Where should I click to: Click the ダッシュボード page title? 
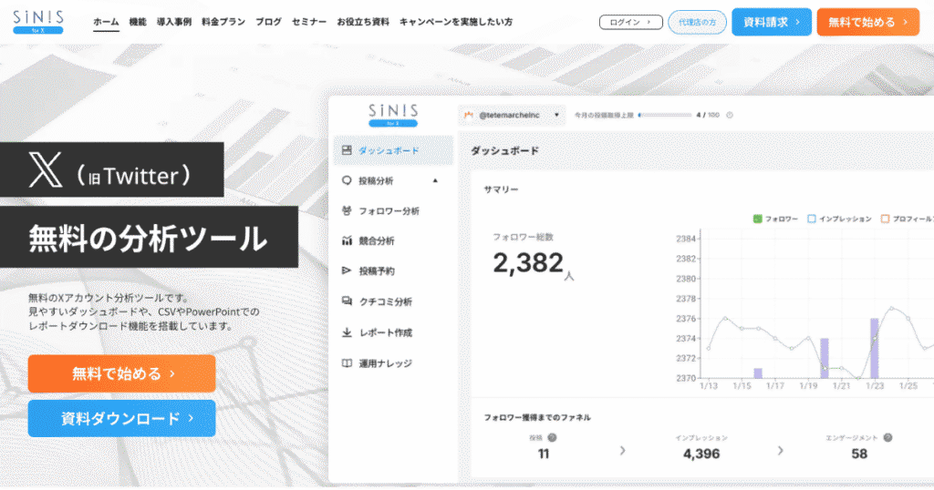(x=505, y=150)
